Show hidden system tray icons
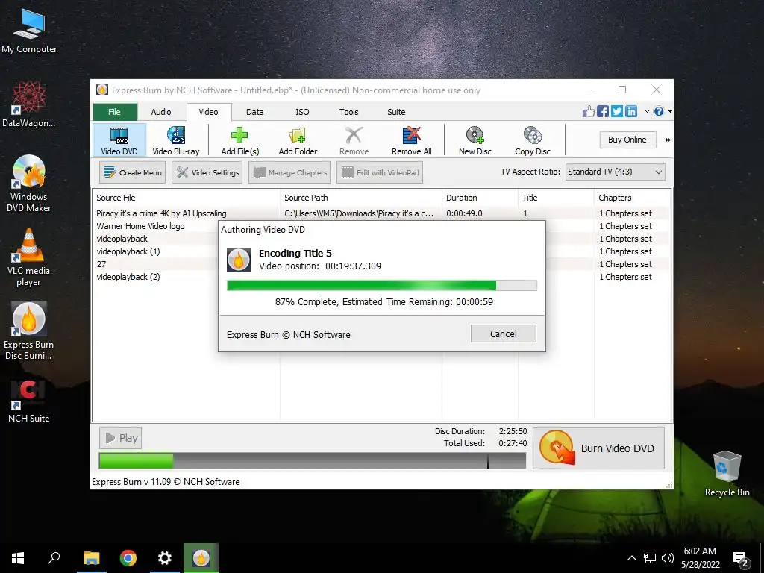The height and width of the screenshot is (573, 764). 631,558
